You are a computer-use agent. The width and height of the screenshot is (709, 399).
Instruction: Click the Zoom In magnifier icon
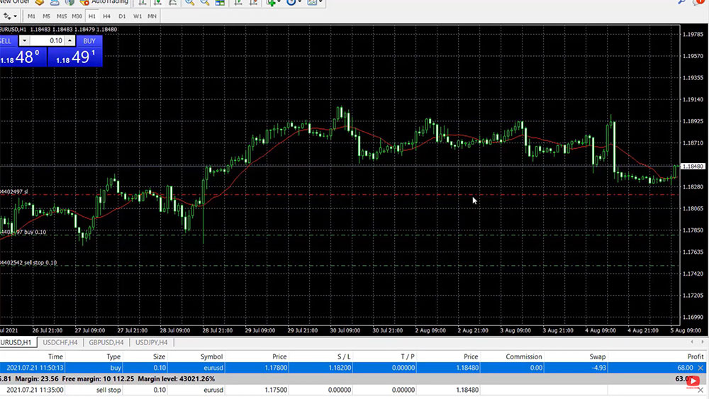[189, 2]
